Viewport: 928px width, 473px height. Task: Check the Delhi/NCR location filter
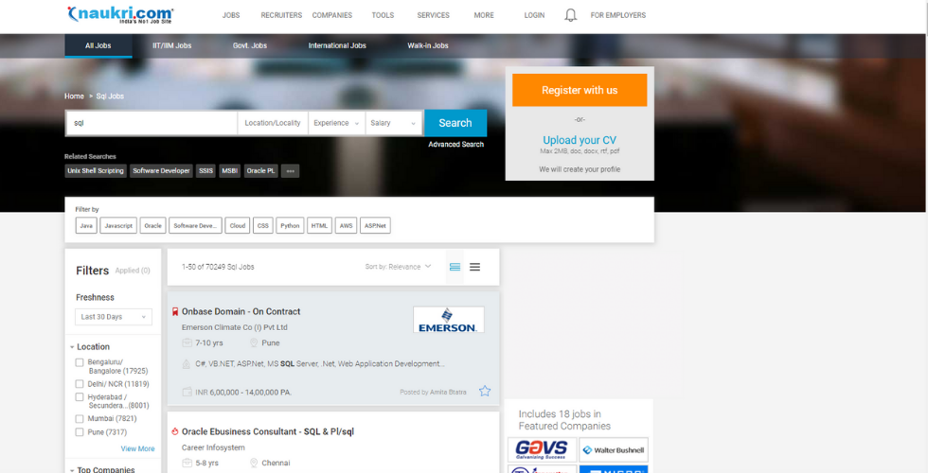(x=80, y=384)
